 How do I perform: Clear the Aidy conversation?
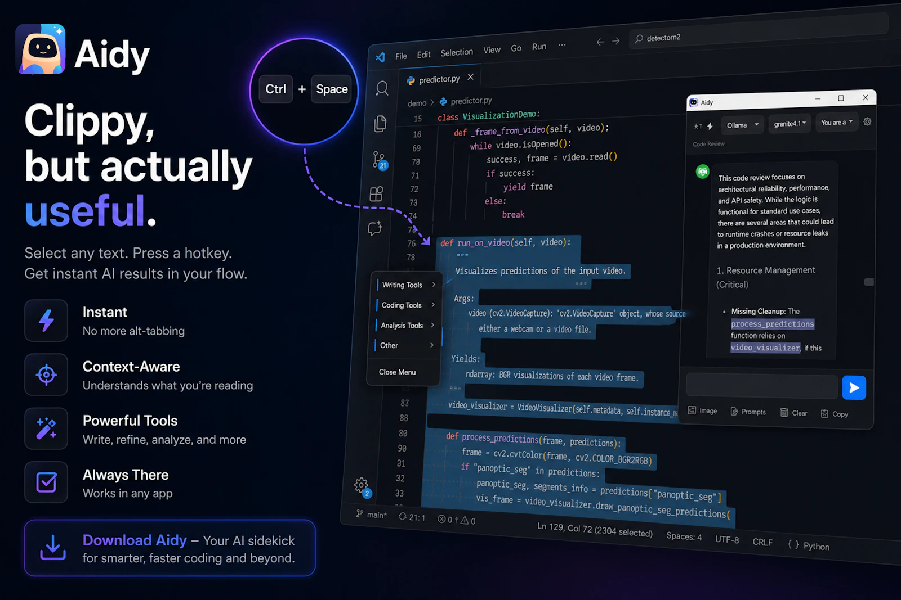793,413
